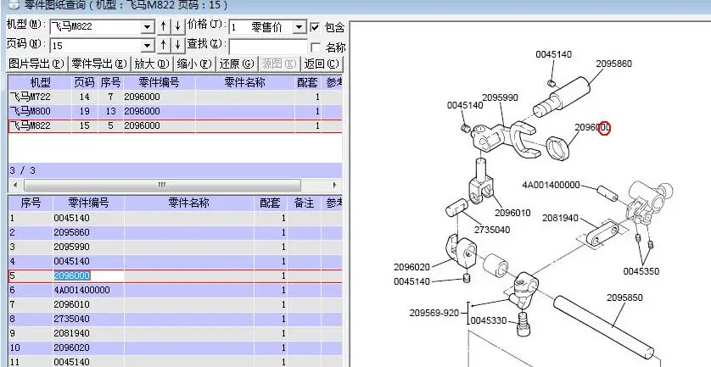Click the upper table 零件名称 column header
Screen dimensions: 711x367
(x=245, y=82)
